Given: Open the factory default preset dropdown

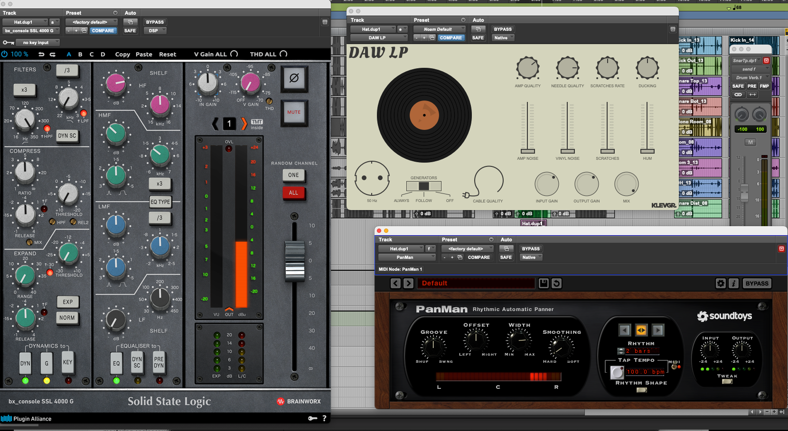Looking at the screenshot, I should point(91,21).
